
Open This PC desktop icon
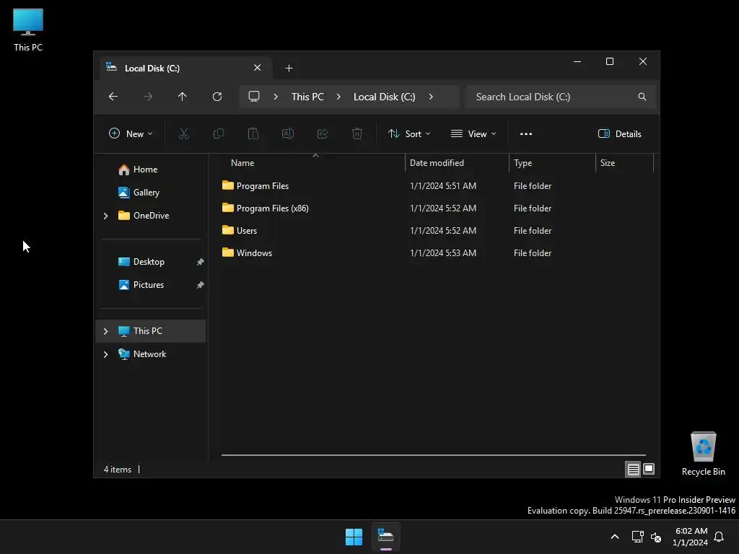coord(28,30)
